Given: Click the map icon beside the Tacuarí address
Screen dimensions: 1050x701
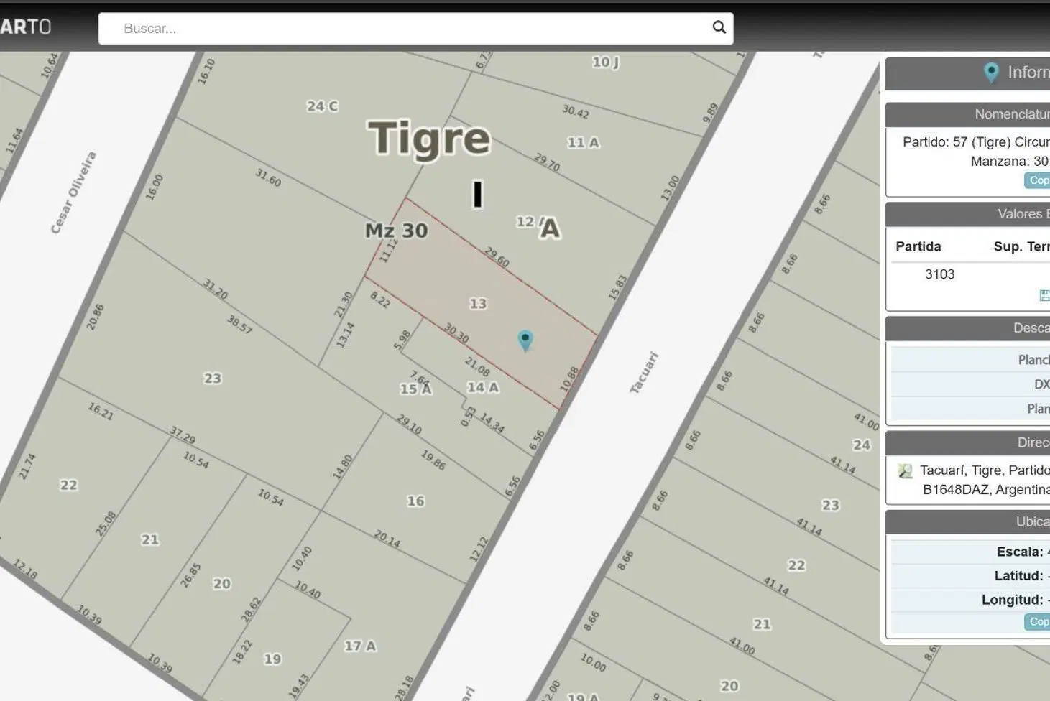Looking at the screenshot, I should pyautogui.click(x=905, y=471).
